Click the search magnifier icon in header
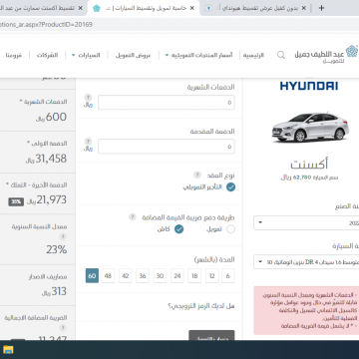The width and height of the screenshot is (359, 359). click(x=281, y=55)
